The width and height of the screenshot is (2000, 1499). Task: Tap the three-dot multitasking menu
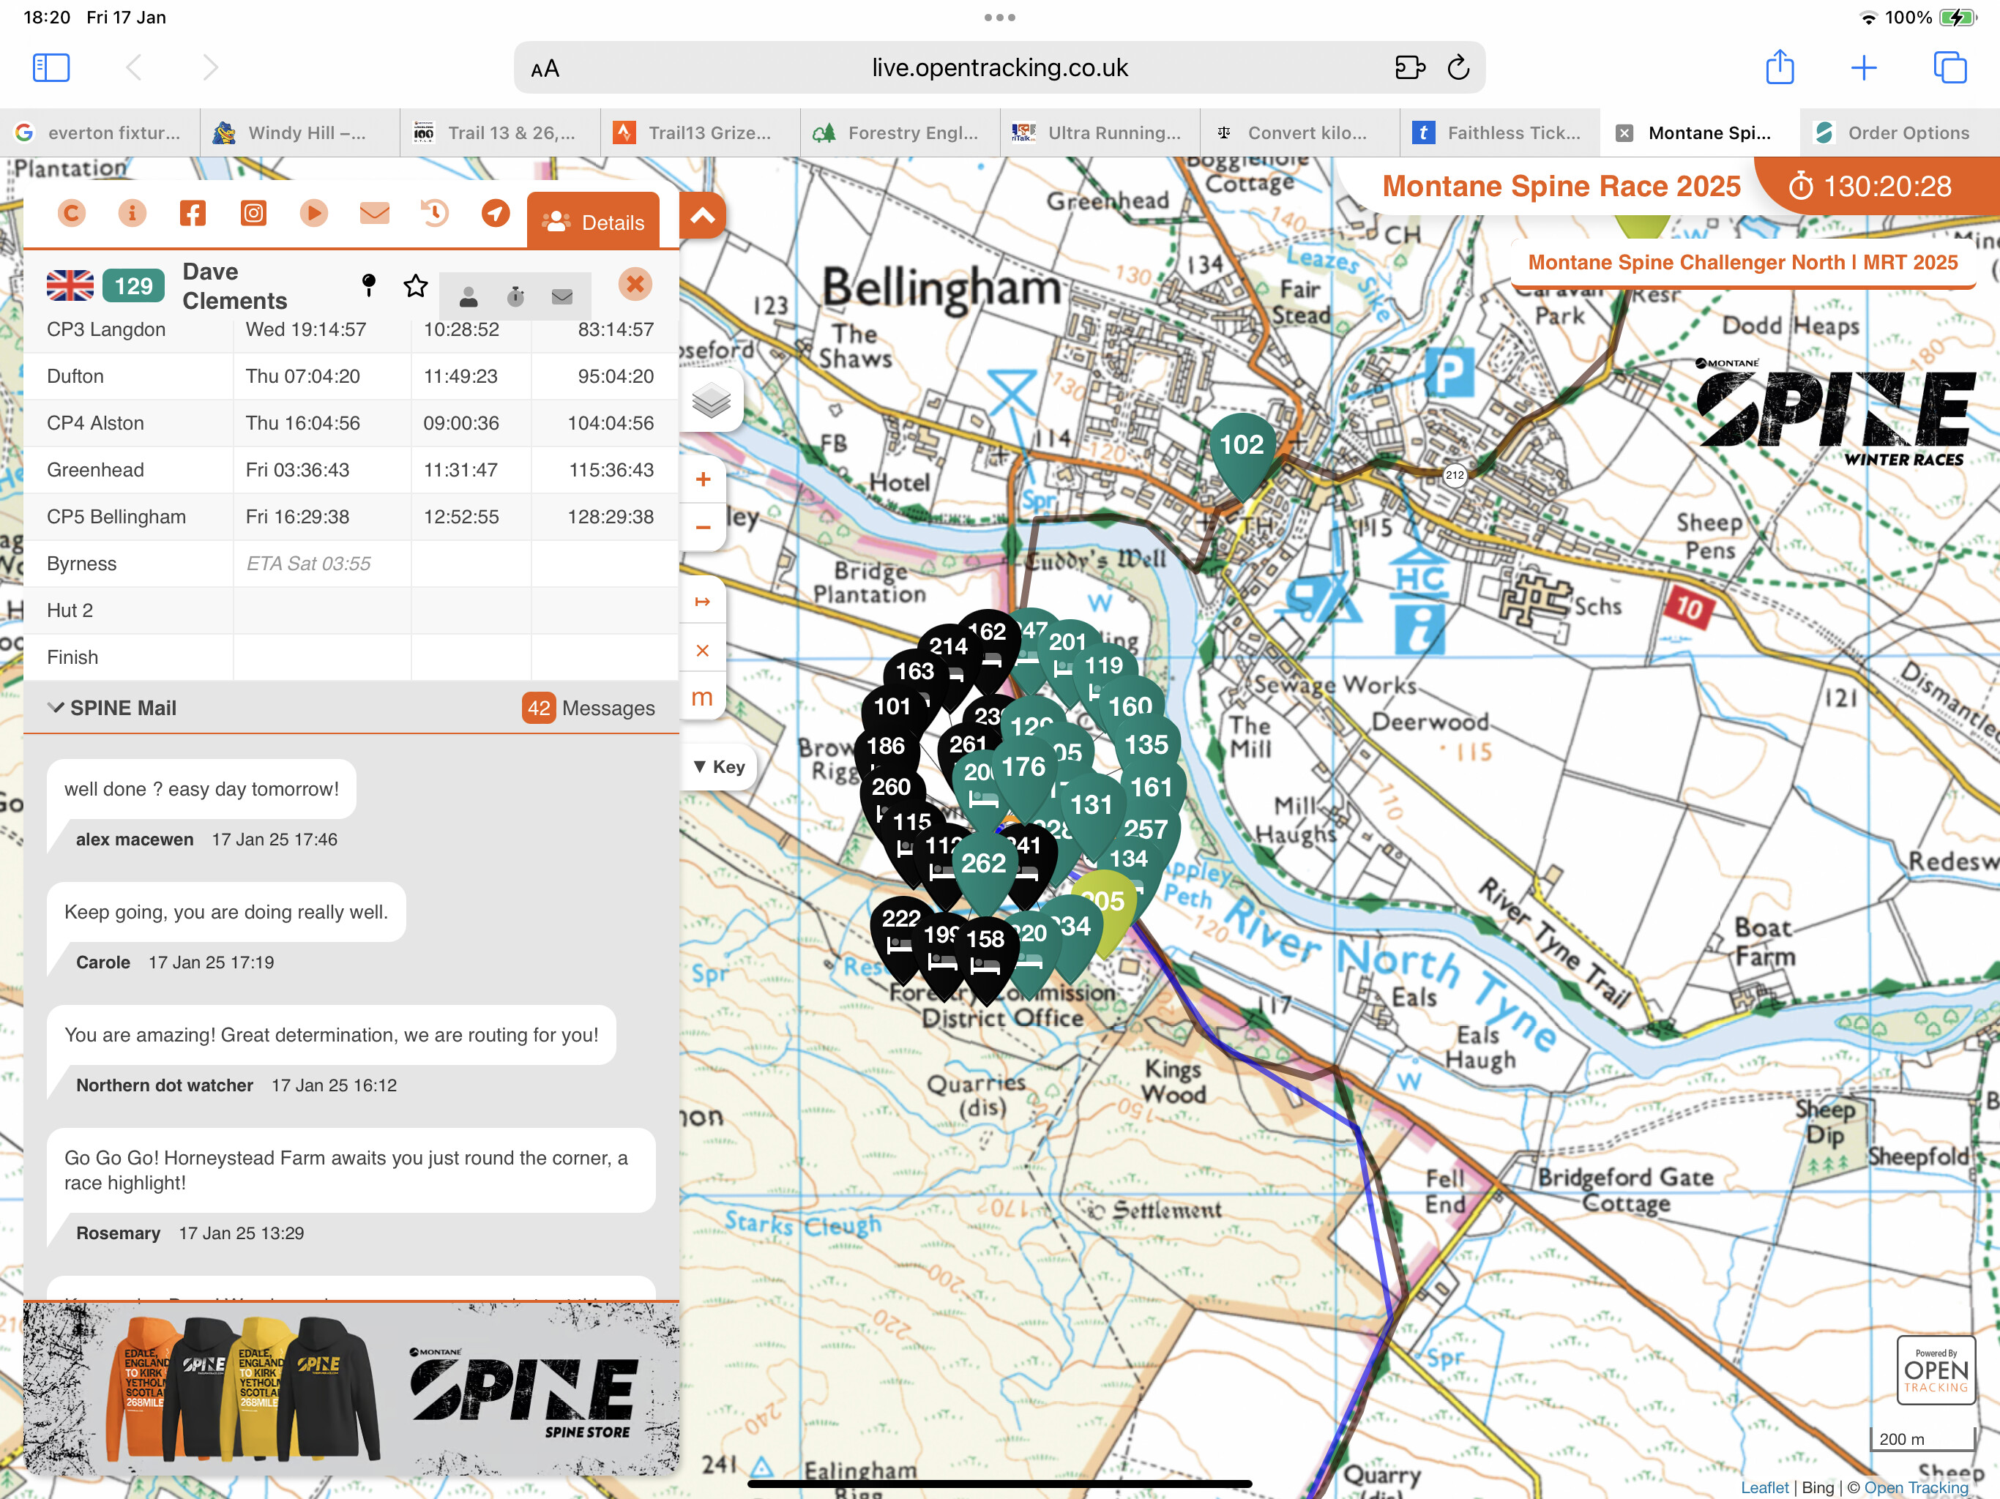[x=999, y=17]
